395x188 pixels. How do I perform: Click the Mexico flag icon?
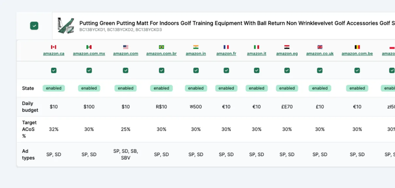pyautogui.click(x=89, y=47)
